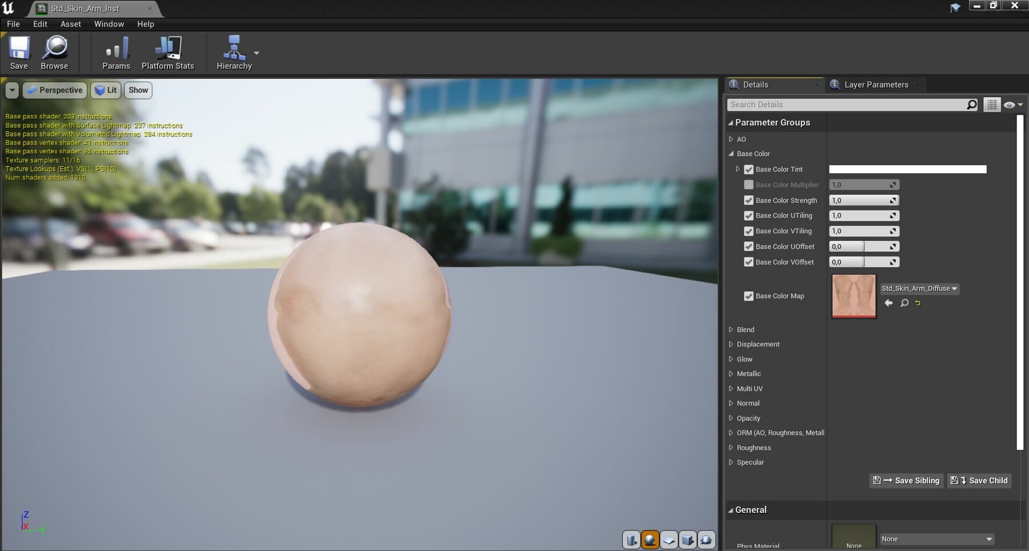
Task: Switch to the Layer Parameters tab
Action: pos(876,84)
